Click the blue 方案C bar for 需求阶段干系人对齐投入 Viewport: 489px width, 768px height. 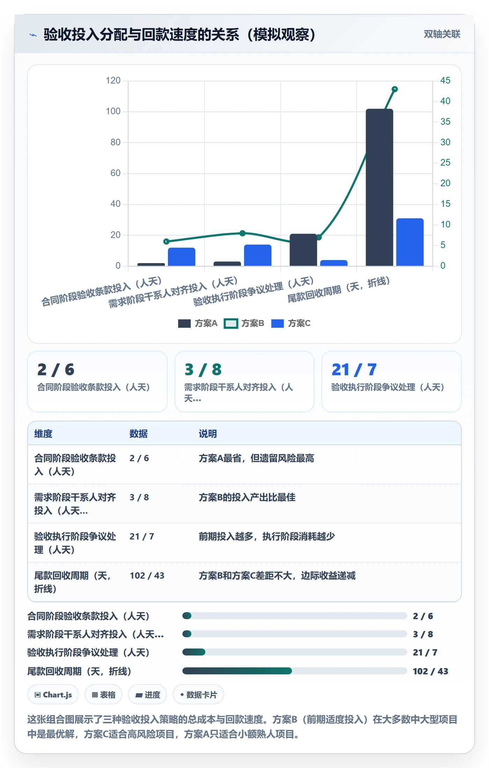258,255
